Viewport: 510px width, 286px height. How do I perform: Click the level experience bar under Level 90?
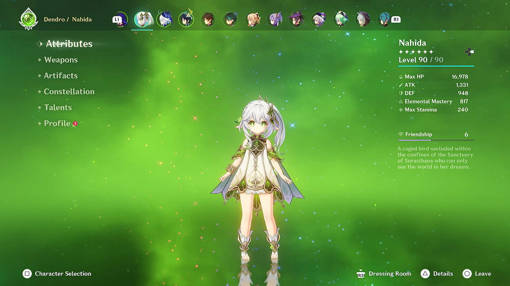[x=436, y=66]
